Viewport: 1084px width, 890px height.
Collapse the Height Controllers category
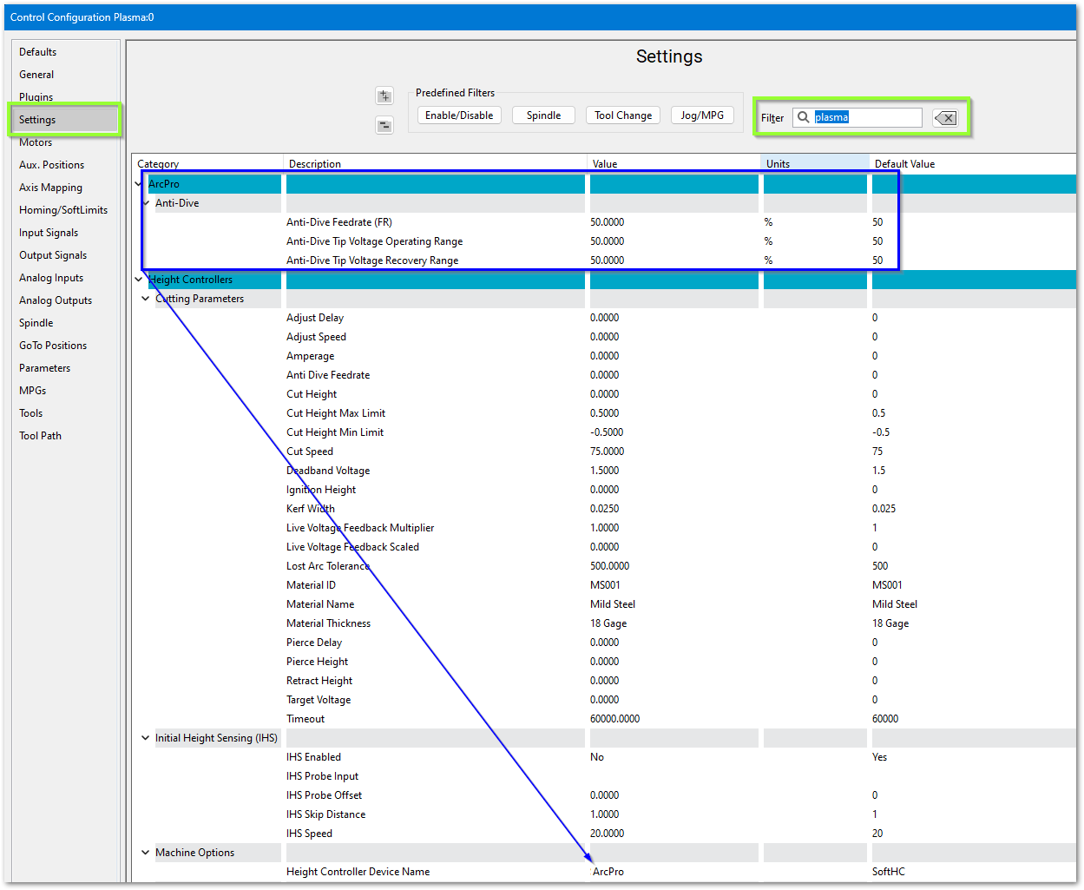139,280
